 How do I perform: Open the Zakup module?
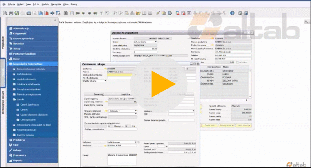pos(33,49)
